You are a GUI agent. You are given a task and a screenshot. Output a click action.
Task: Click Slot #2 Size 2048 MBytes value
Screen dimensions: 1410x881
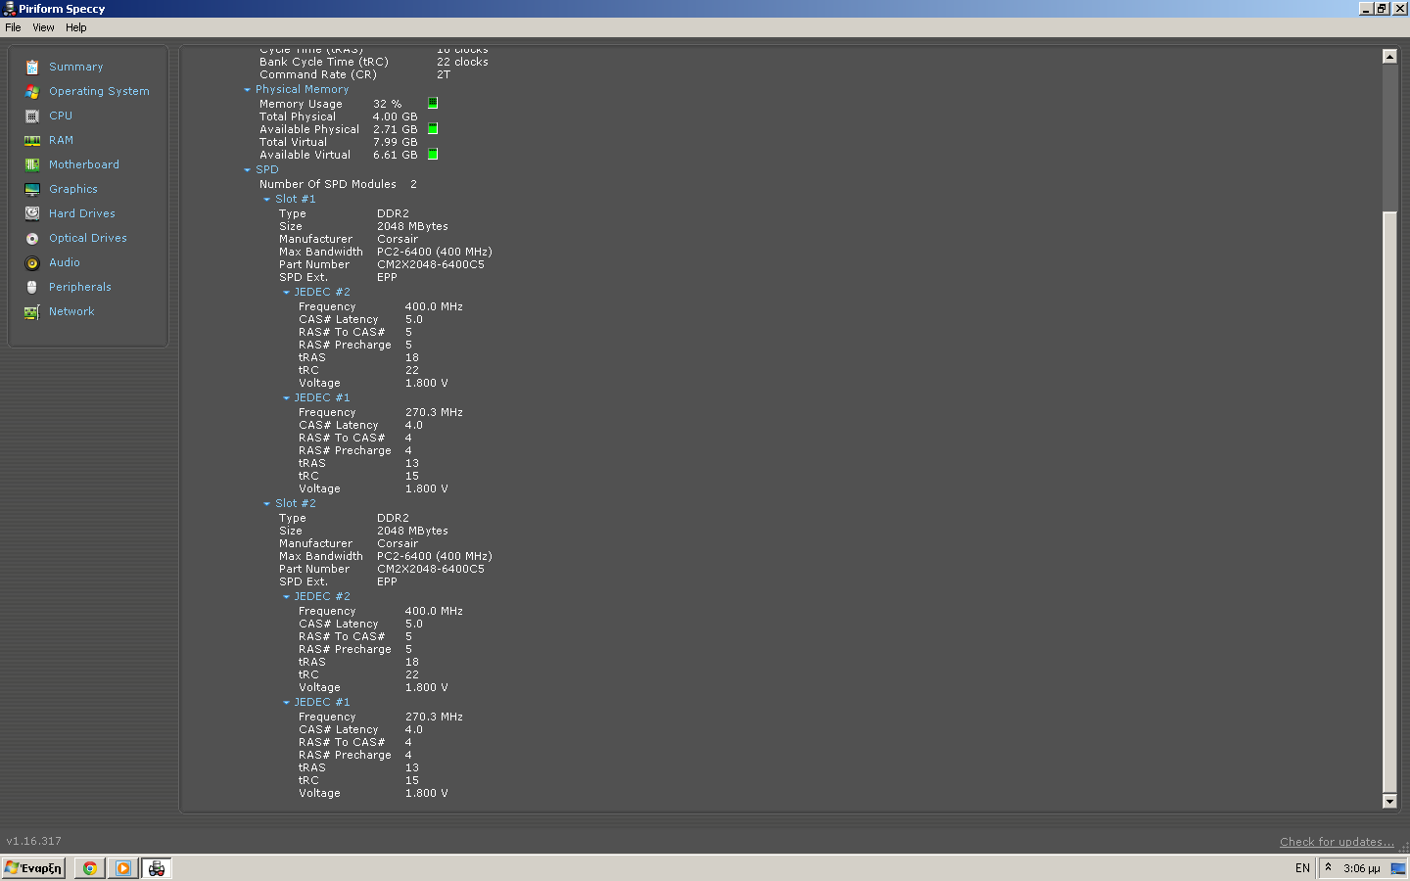click(x=413, y=531)
